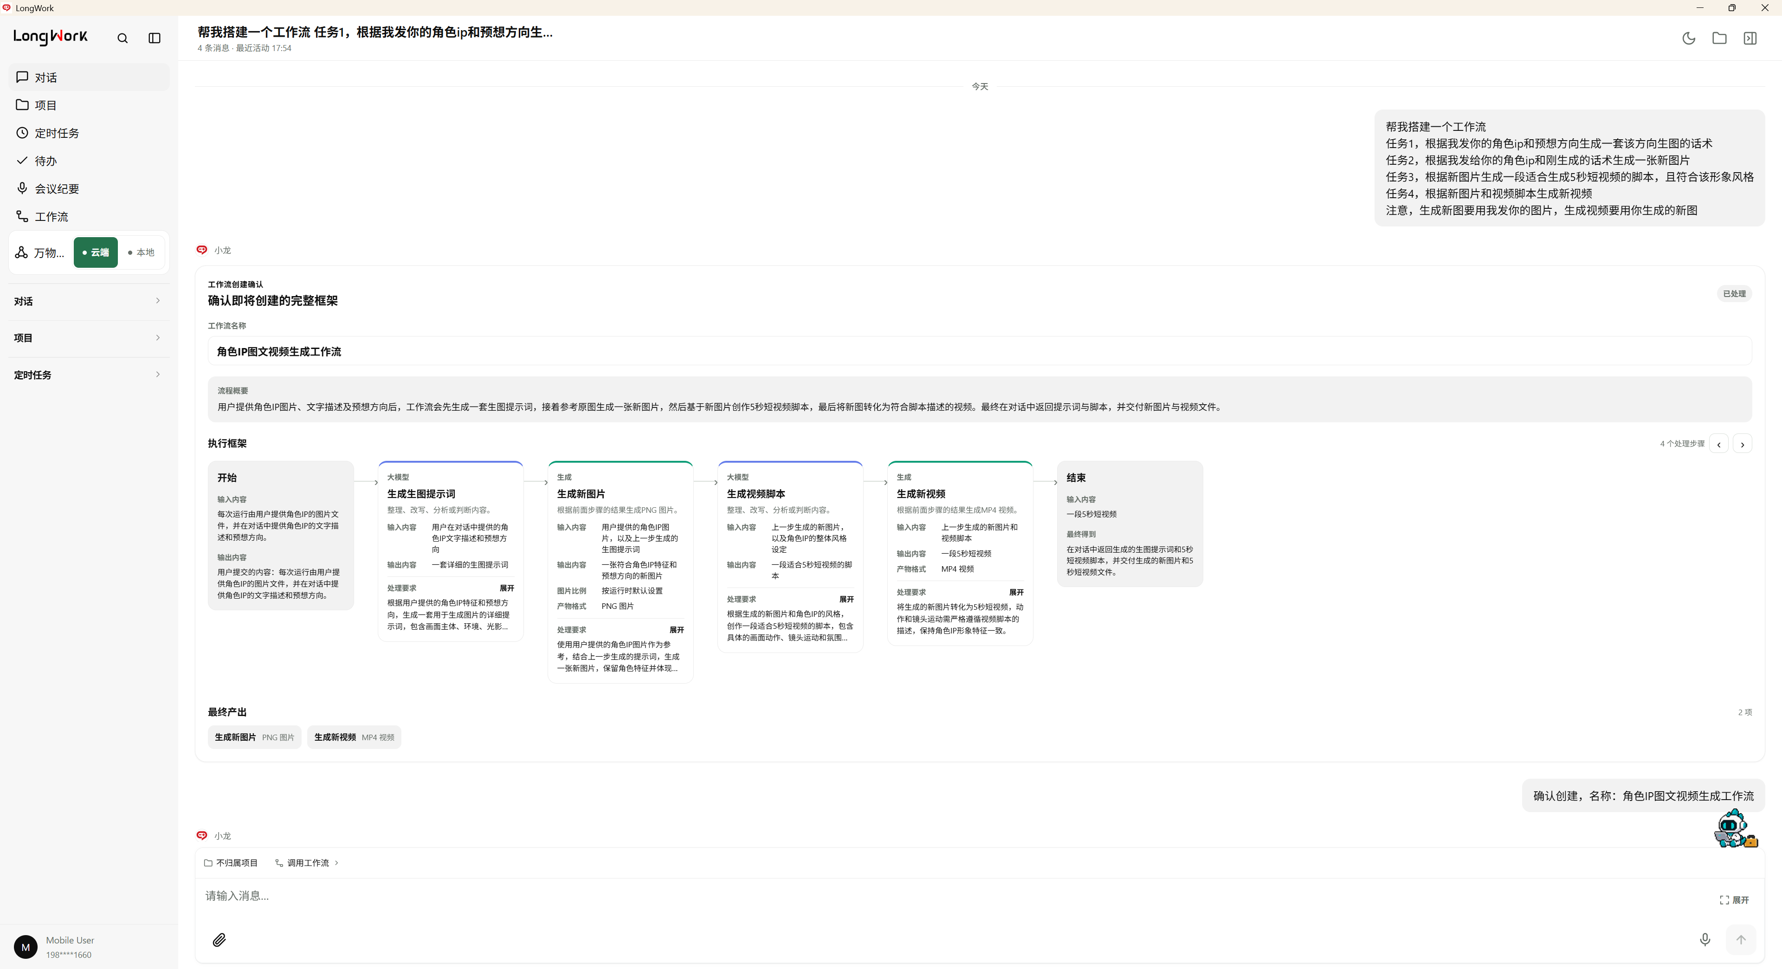Image resolution: width=1782 pixels, height=969 pixels.
Task: Toggle dark mode moon icon
Action: click(x=1689, y=39)
